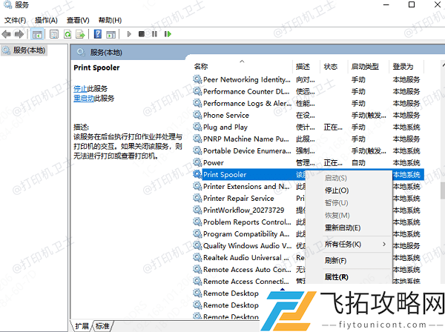
Task: Select PNRP Machine Name Pu... service
Action: (x=308, y=139)
